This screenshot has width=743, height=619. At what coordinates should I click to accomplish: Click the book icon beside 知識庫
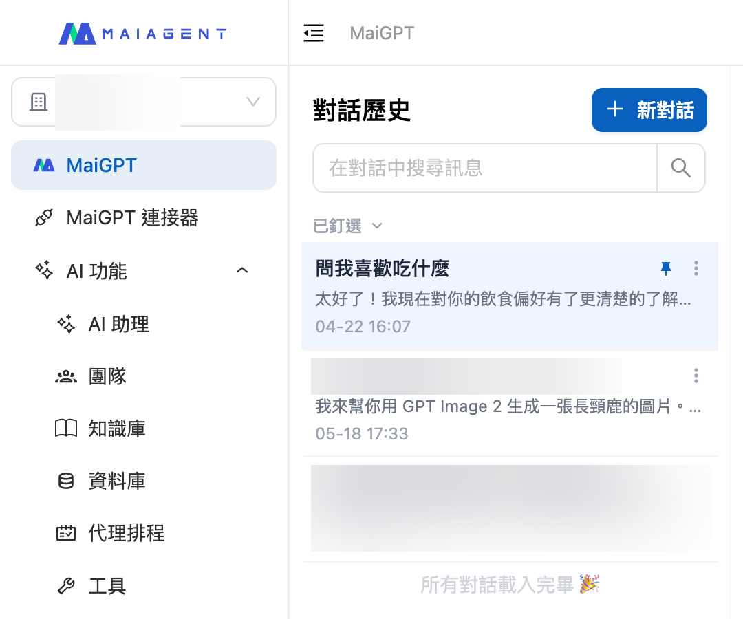tap(66, 428)
